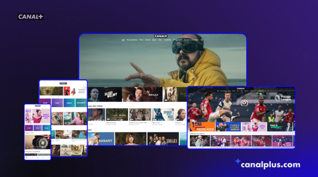Click the CANAL+ logo in page corner
Viewport: 318px width, 177px height.
pos(30,17)
